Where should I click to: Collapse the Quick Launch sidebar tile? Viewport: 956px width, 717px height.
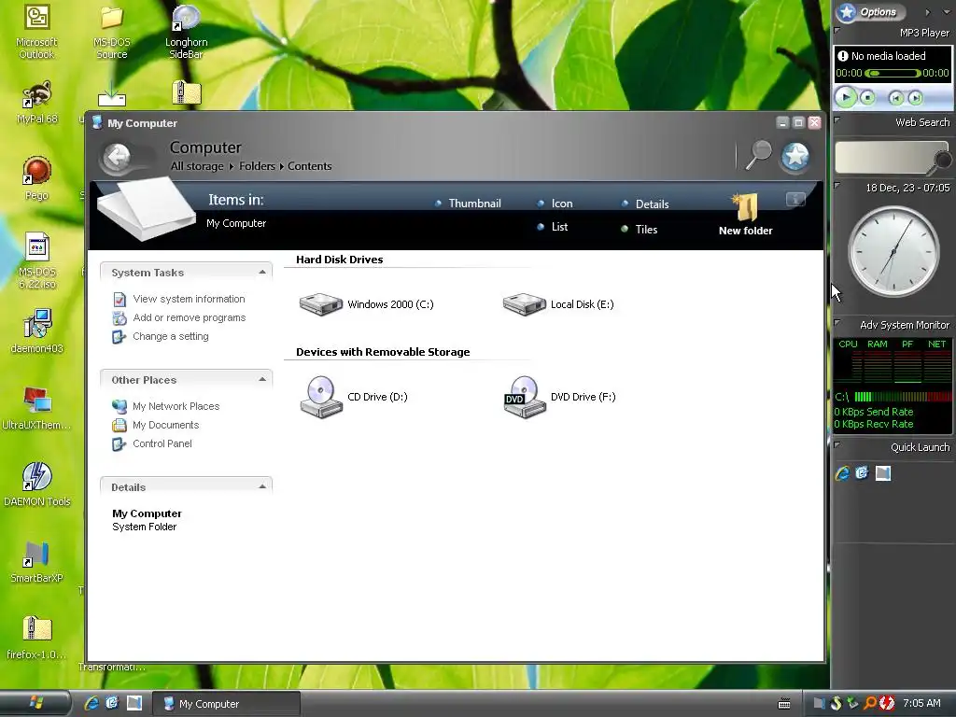[x=837, y=445]
